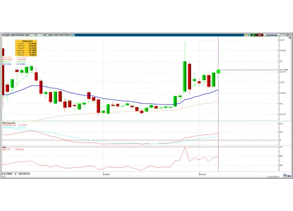Select the TL currency box
Viewport: 293px width, 211px height.
tap(36, 35)
